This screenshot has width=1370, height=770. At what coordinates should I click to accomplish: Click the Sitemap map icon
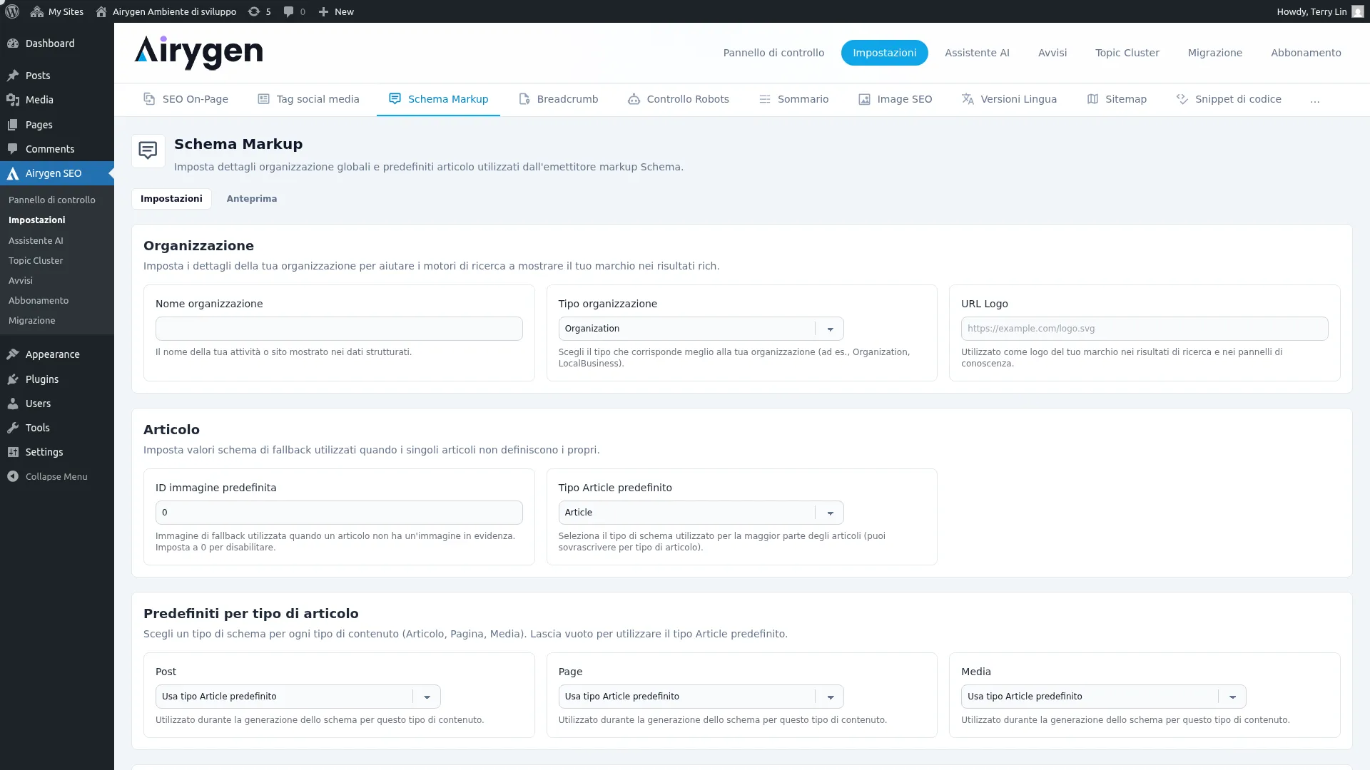[x=1092, y=99]
